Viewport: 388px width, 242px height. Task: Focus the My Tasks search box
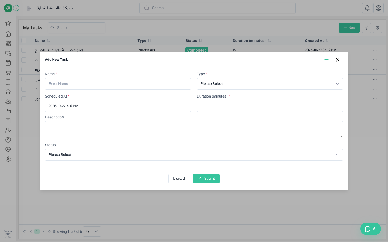coord(77,28)
